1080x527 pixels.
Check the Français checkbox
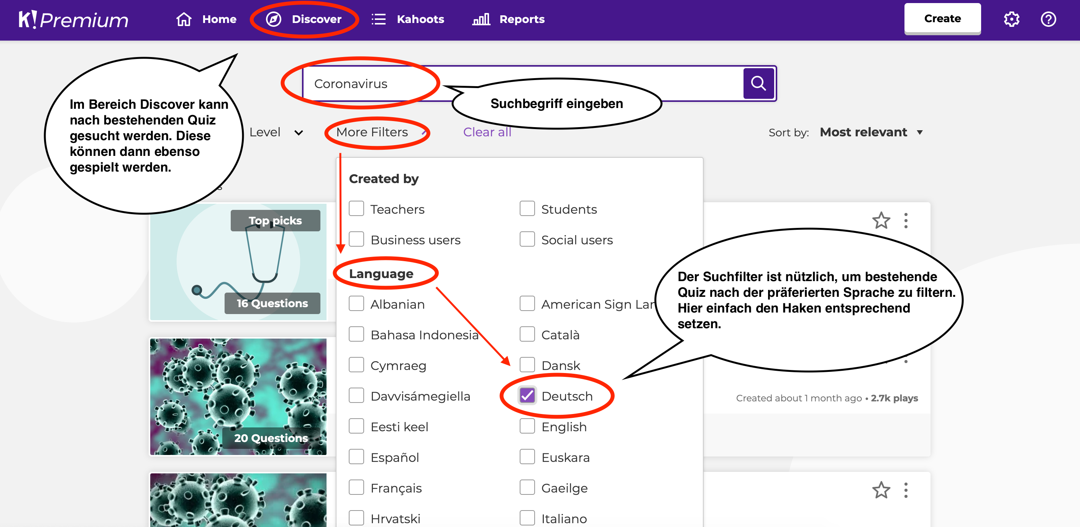[356, 487]
